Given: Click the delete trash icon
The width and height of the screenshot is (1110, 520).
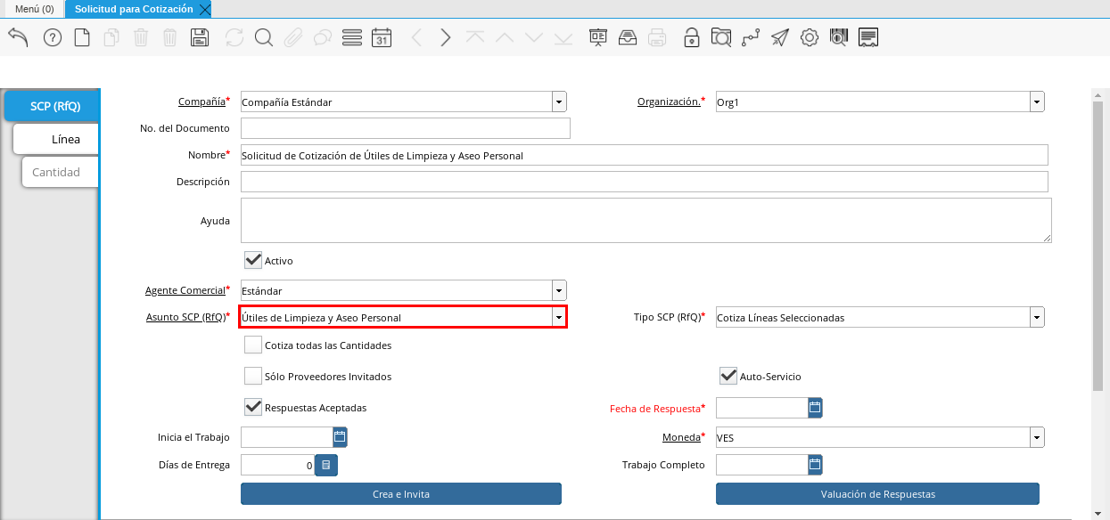Looking at the screenshot, I should pyautogui.click(x=141, y=37).
